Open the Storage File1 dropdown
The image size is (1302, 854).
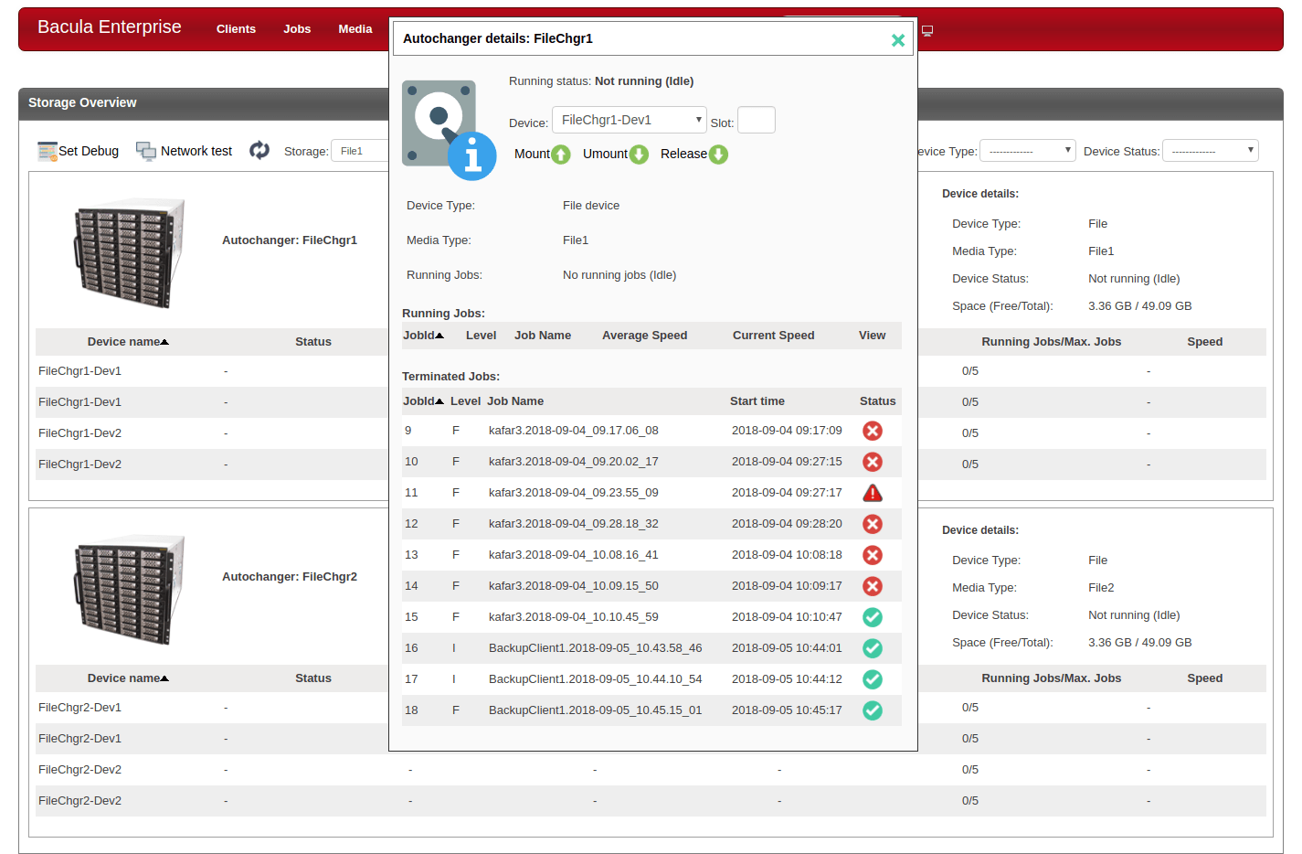(x=361, y=151)
